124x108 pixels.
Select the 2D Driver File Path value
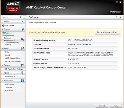point(91,54)
